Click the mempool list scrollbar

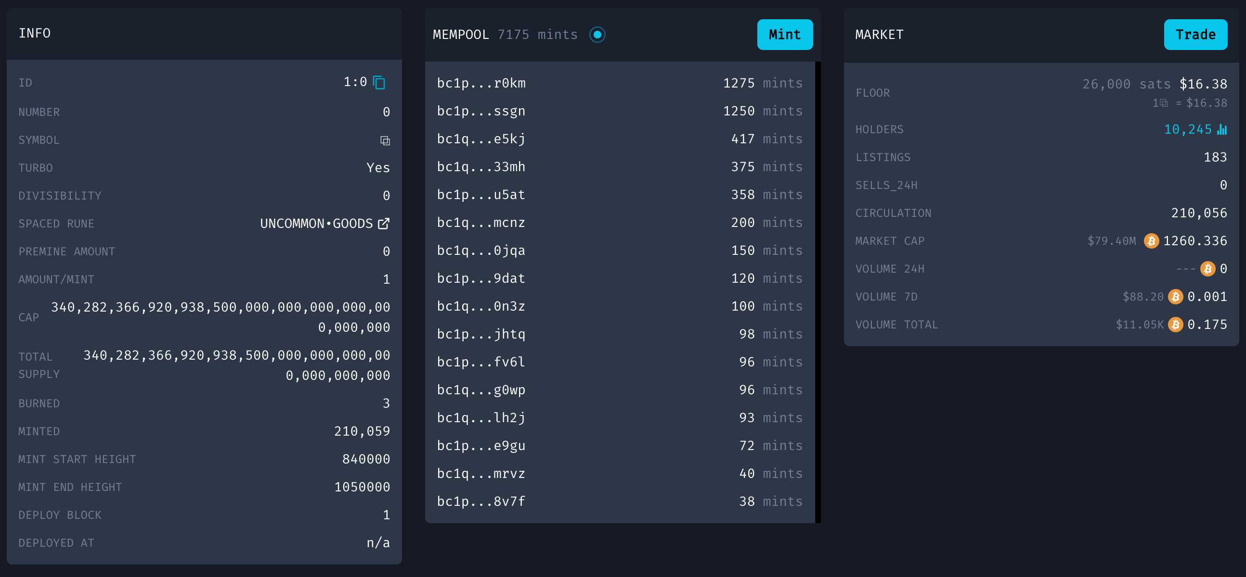(818, 292)
